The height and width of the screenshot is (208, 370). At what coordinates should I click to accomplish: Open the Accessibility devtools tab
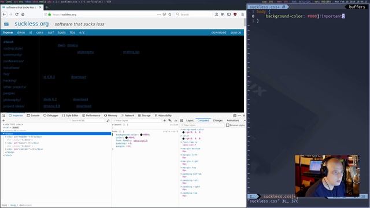pyautogui.click(x=163, y=116)
